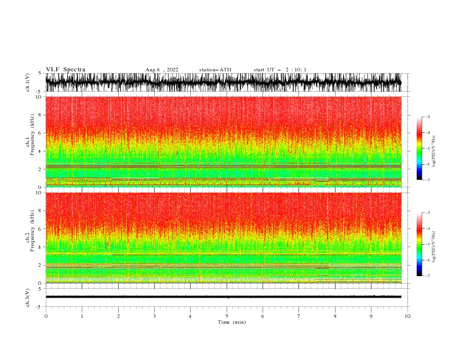This screenshot has height=355, width=459.
Task: Click the log(PSD) label beside the ch.1 color bar
Action: (434, 151)
